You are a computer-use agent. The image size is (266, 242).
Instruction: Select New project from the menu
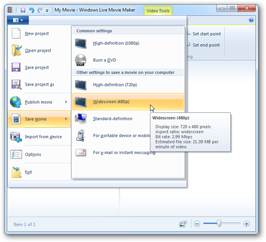point(37,34)
